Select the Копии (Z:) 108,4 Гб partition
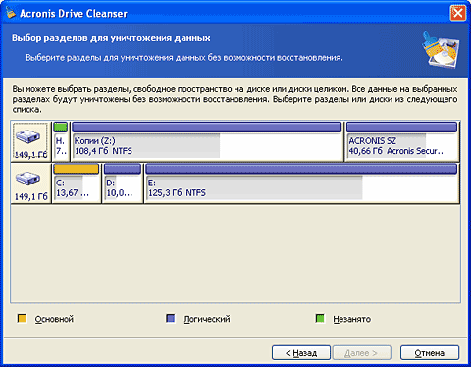The height and width of the screenshot is (367, 471). coord(207,141)
